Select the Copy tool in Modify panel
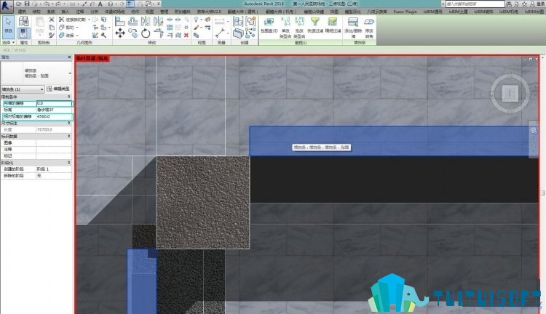The height and width of the screenshot is (314, 546). click(x=132, y=33)
